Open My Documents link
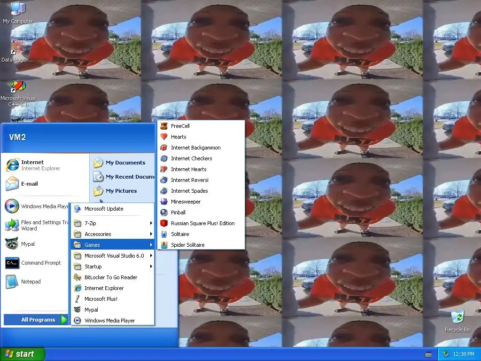The width and height of the screenshot is (481, 361). [x=124, y=163]
